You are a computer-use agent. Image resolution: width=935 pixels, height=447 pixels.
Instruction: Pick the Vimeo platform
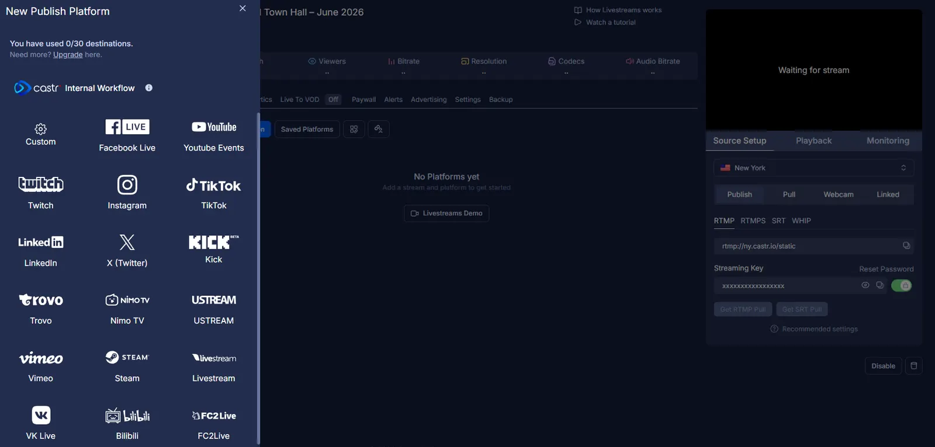(40, 366)
